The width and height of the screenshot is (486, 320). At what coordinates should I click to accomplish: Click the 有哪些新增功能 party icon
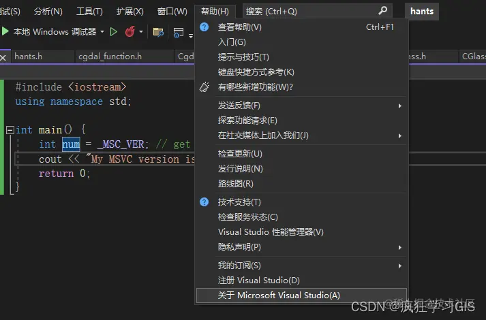click(x=204, y=87)
